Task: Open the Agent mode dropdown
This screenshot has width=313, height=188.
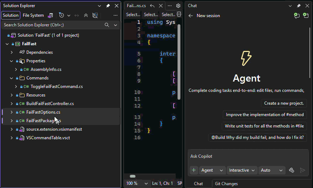Action: [x=212, y=170]
